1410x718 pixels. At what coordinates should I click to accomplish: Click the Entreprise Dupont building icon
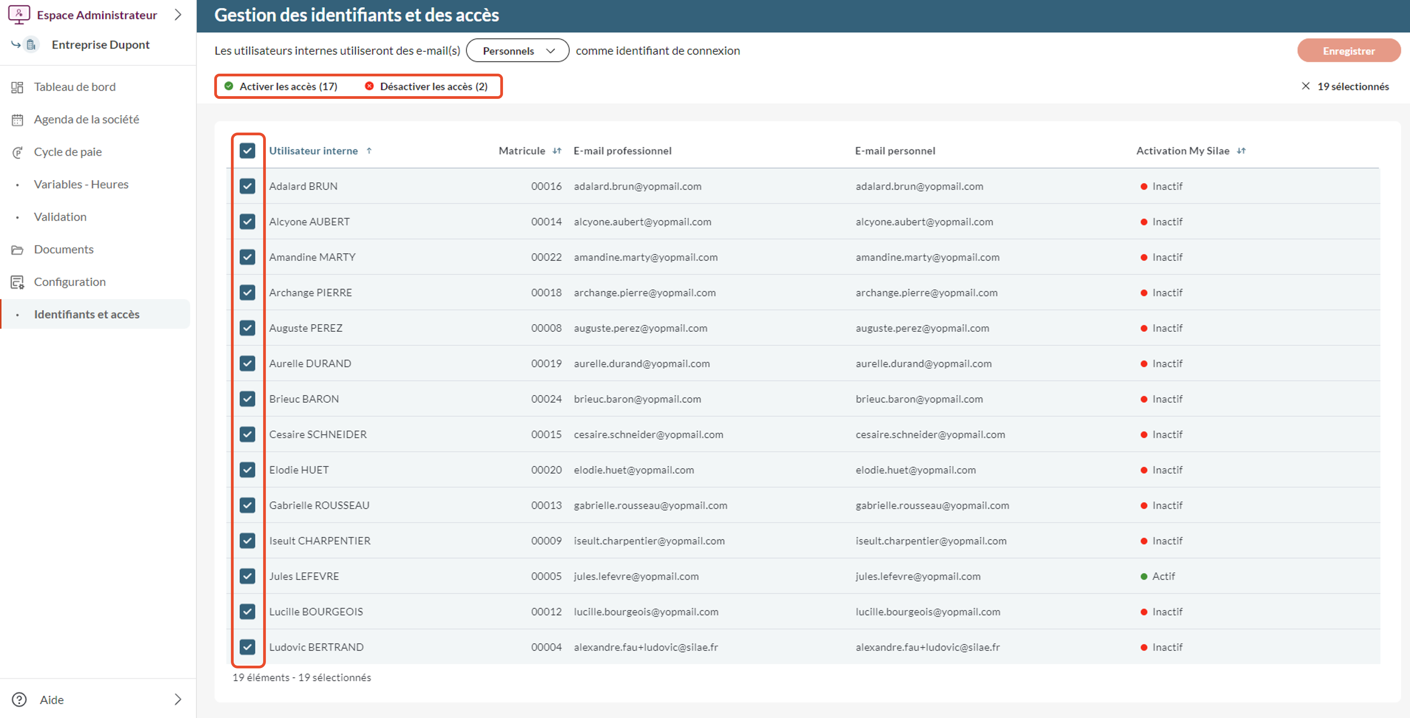pyautogui.click(x=32, y=45)
